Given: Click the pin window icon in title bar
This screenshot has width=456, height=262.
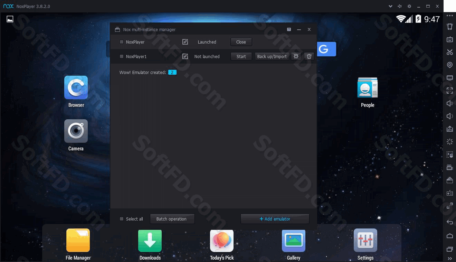Looking at the screenshot, I should point(400,6).
